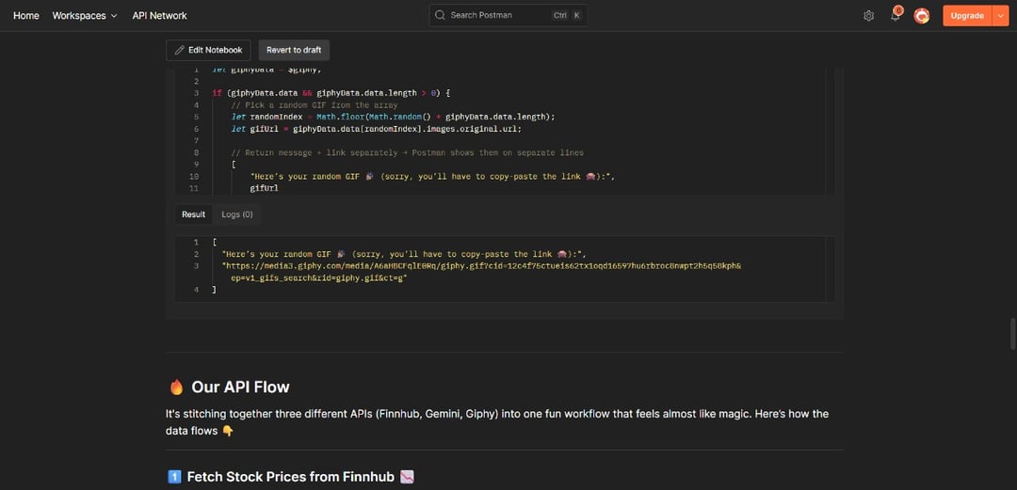1017x490 pixels.
Task: Expand the Upgrade dropdown arrow
Action: point(1000,16)
